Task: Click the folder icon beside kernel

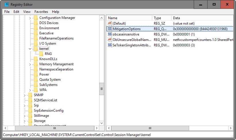Action: coord(36,49)
